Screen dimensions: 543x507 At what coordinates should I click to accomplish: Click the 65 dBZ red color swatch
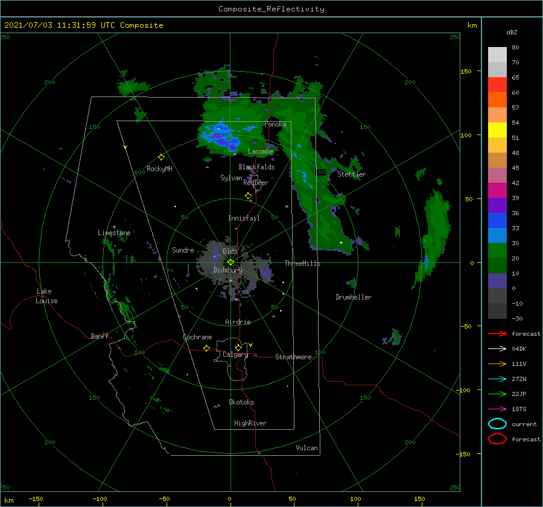(x=497, y=84)
